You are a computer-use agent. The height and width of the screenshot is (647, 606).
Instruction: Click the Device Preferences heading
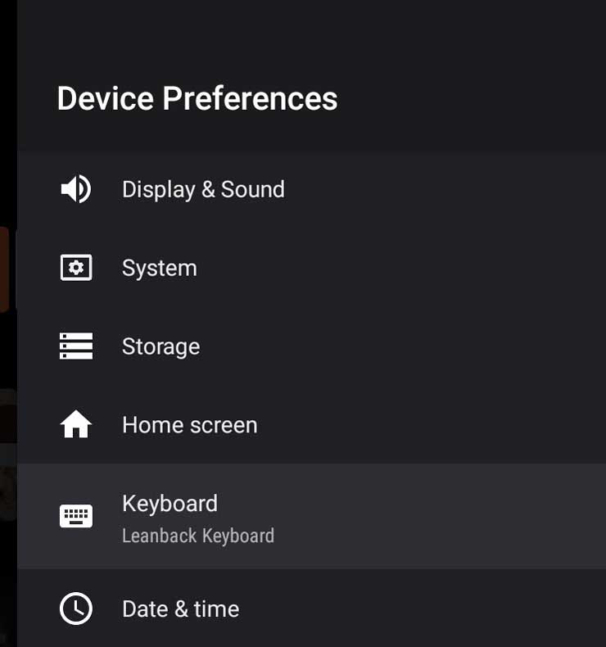click(x=197, y=98)
